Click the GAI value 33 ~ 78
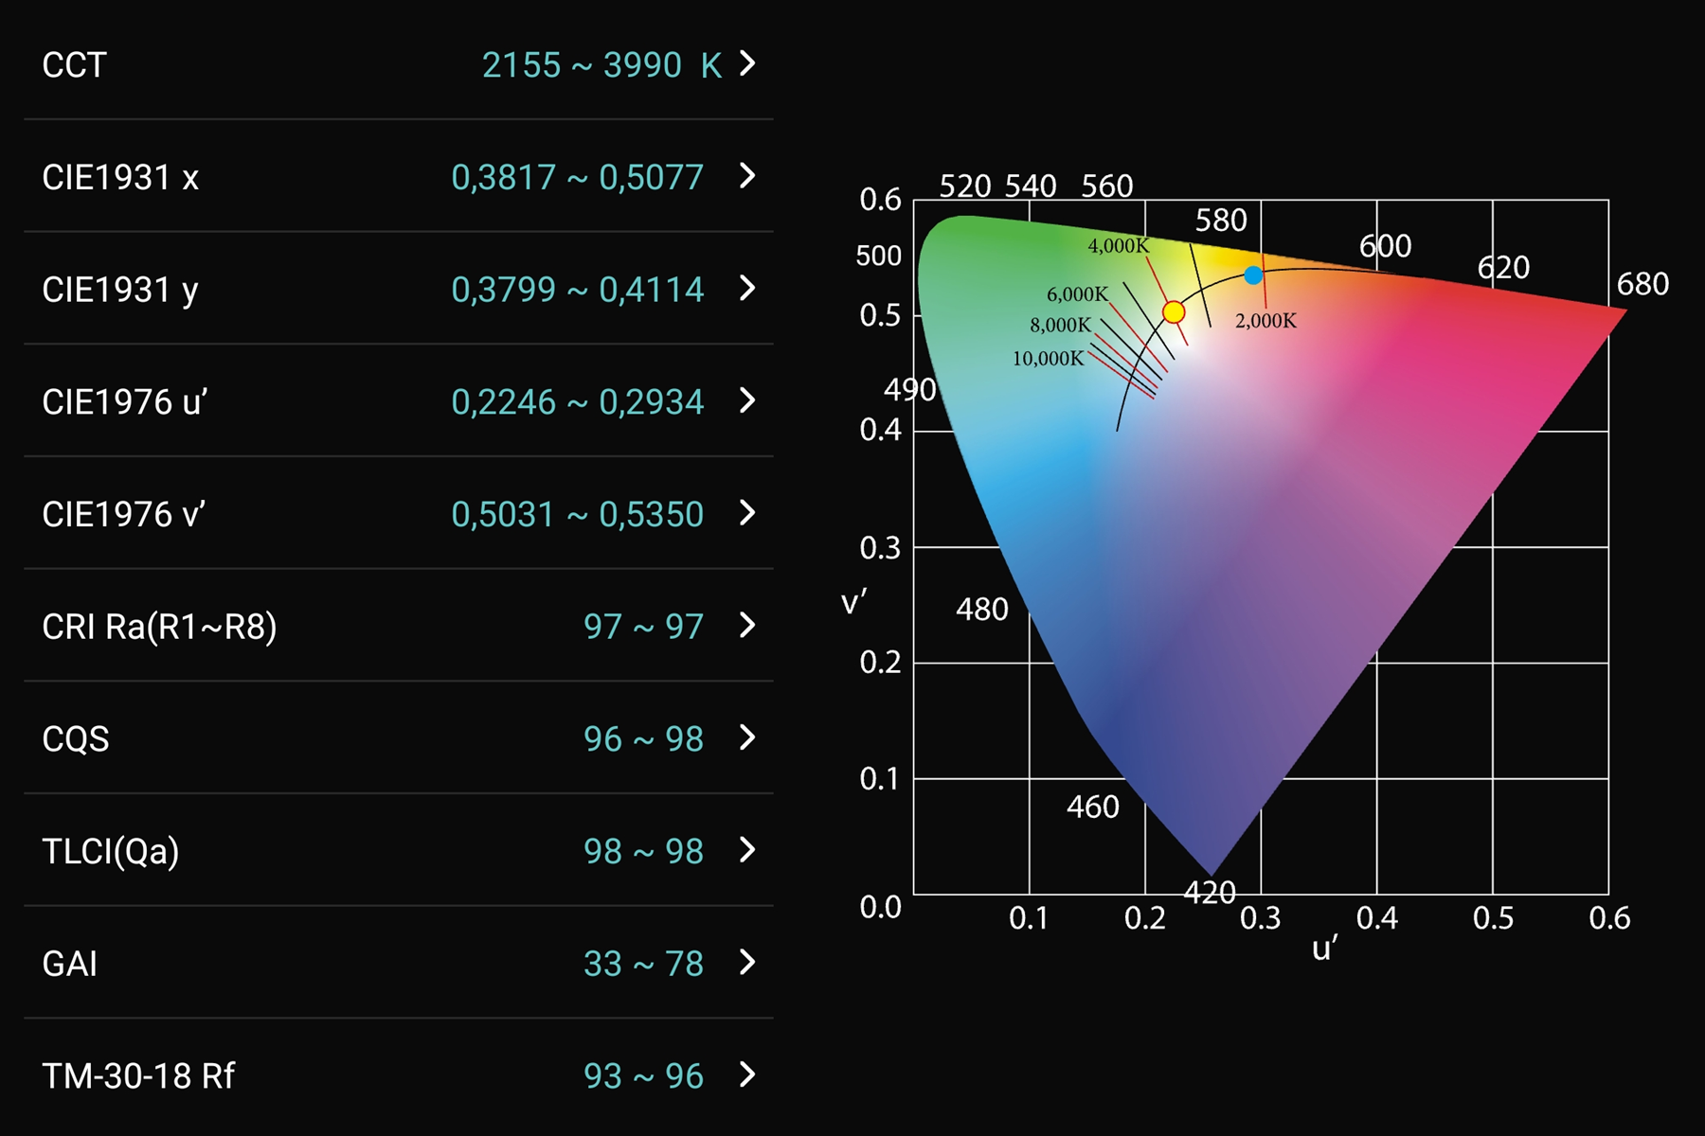 [x=643, y=964]
